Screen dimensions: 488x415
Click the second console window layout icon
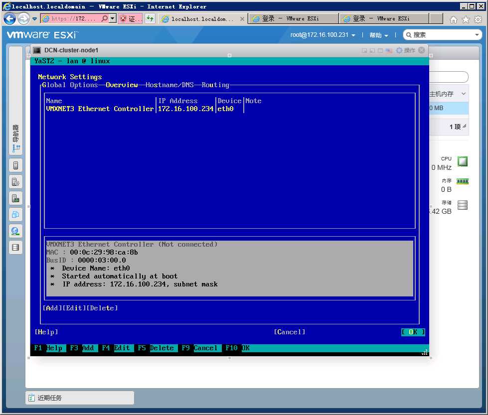(x=372, y=50)
